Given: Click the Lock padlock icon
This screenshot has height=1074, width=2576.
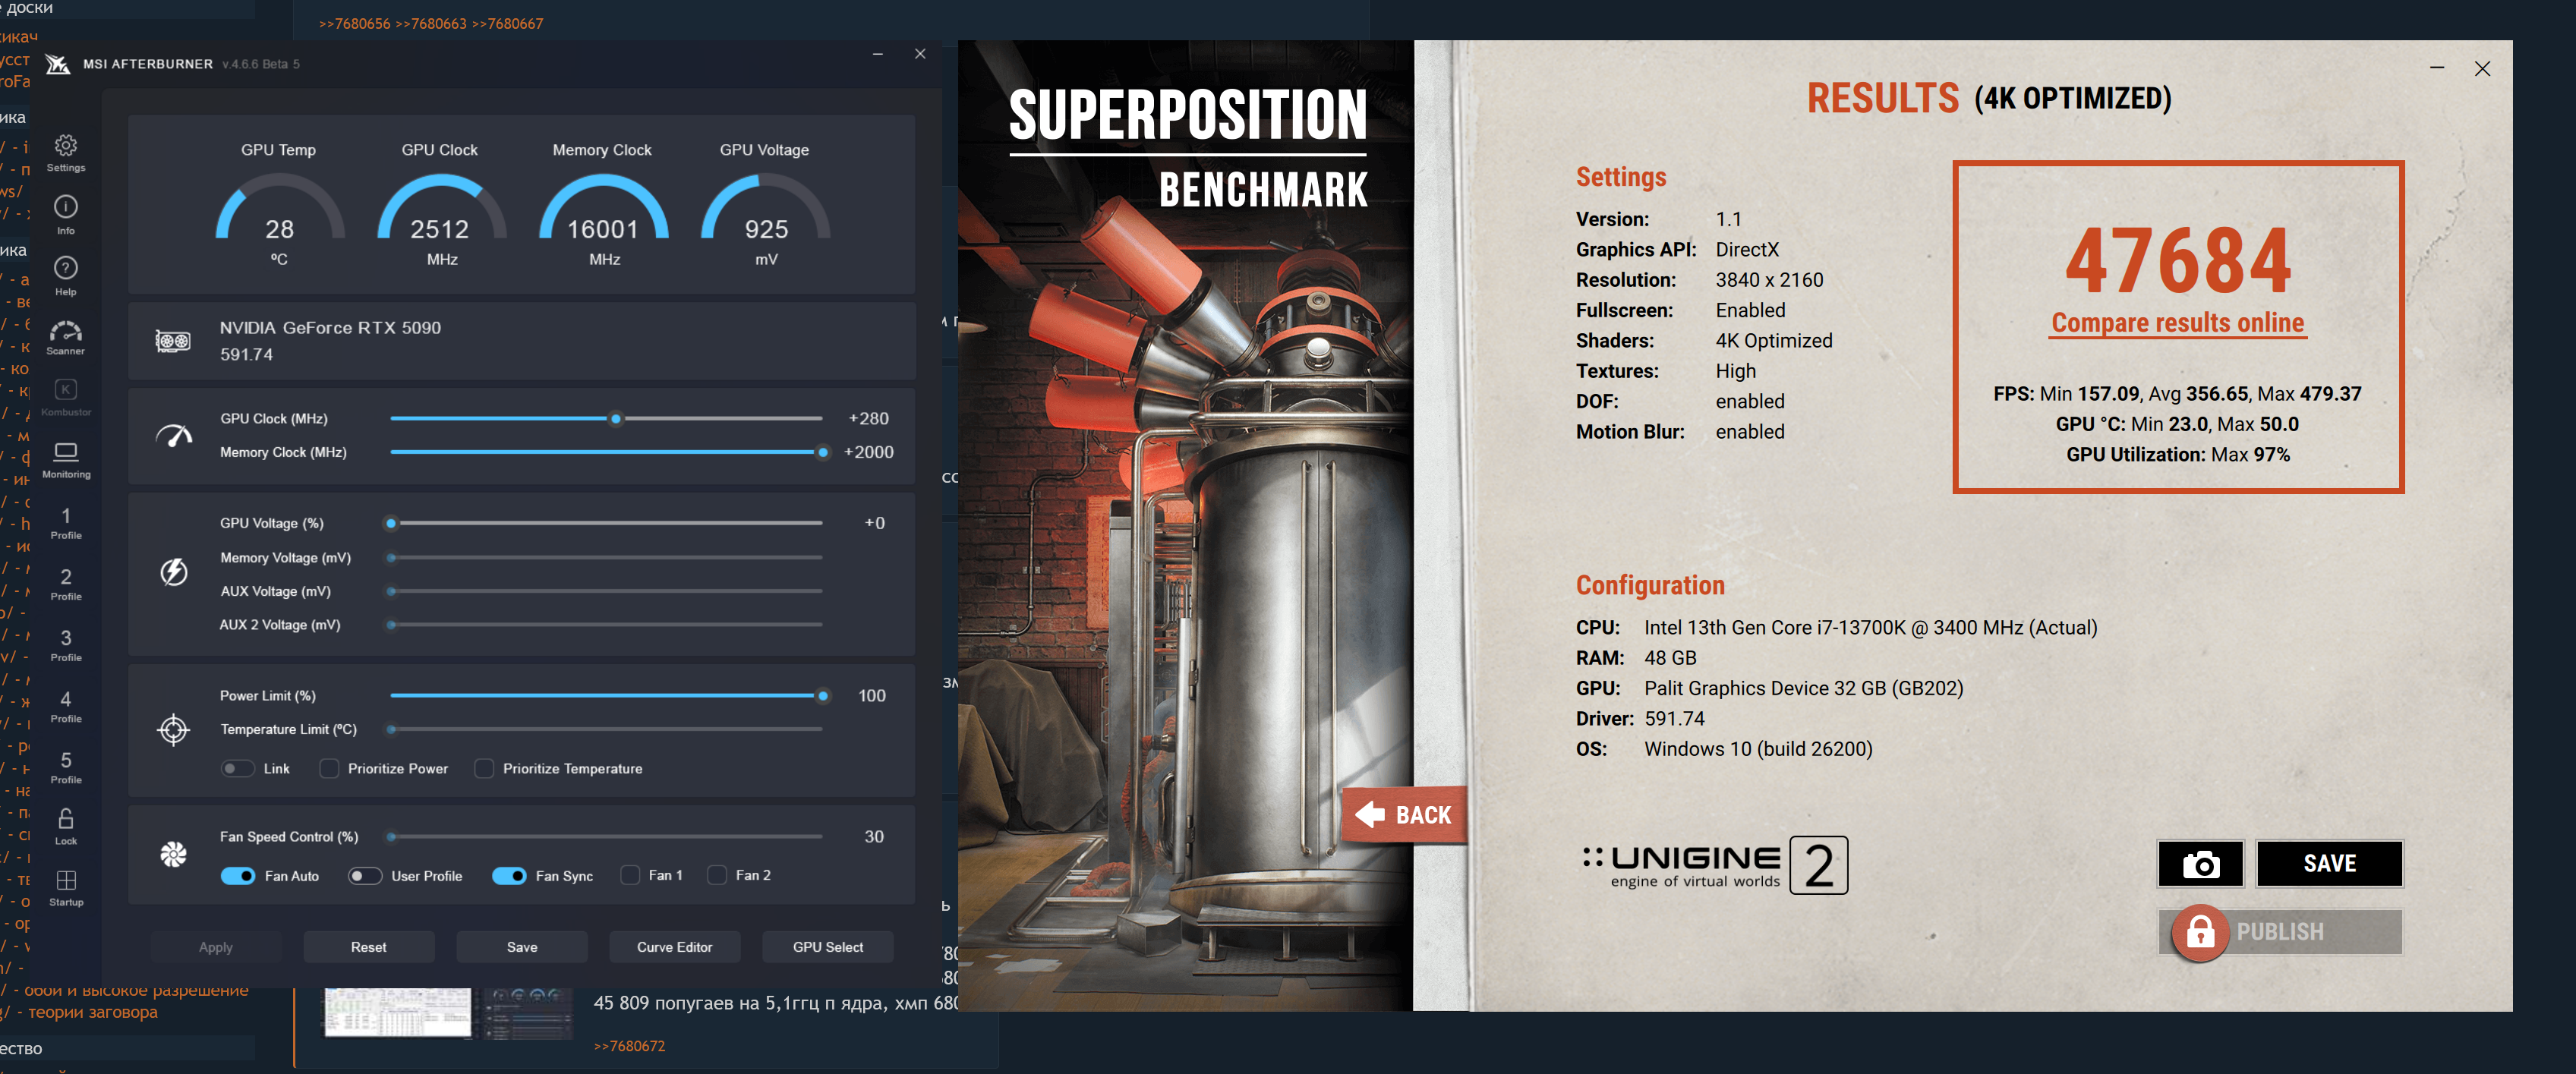Looking at the screenshot, I should coord(66,820).
